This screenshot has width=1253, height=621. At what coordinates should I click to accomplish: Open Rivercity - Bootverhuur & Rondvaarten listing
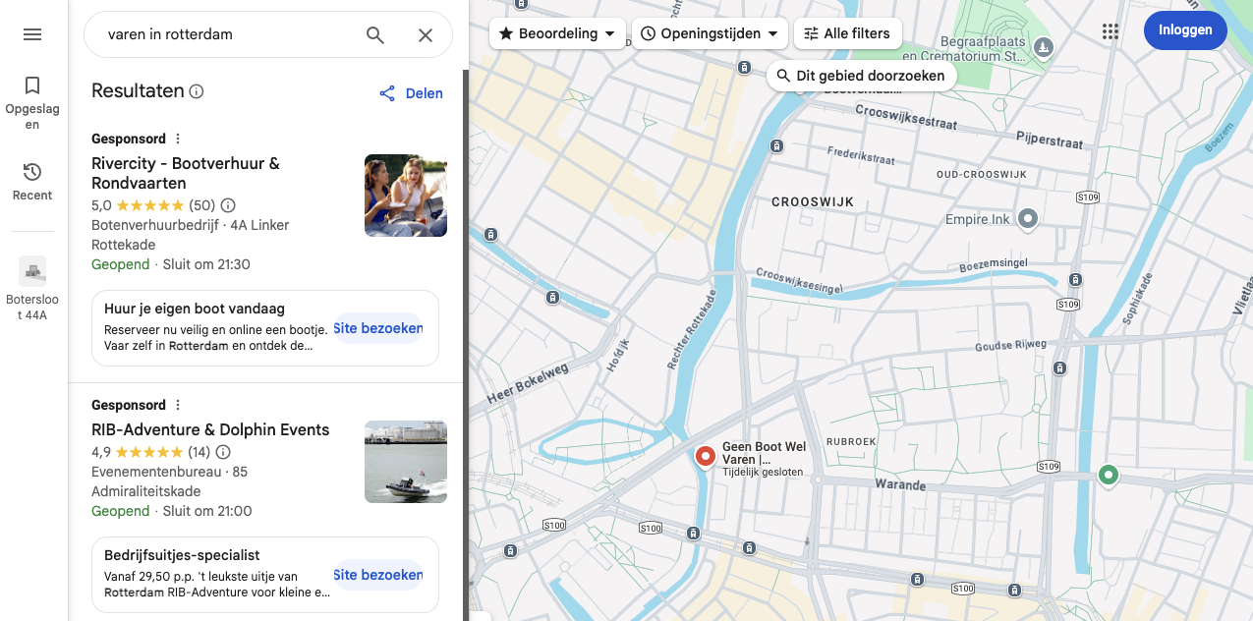click(186, 173)
